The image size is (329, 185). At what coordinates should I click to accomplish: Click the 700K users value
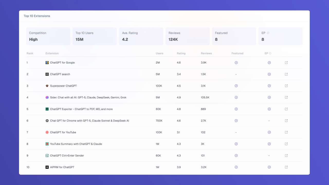pyautogui.click(x=159, y=121)
